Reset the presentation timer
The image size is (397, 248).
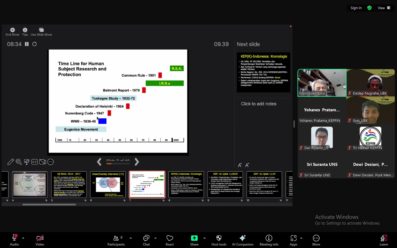click(x=34, y=44)
